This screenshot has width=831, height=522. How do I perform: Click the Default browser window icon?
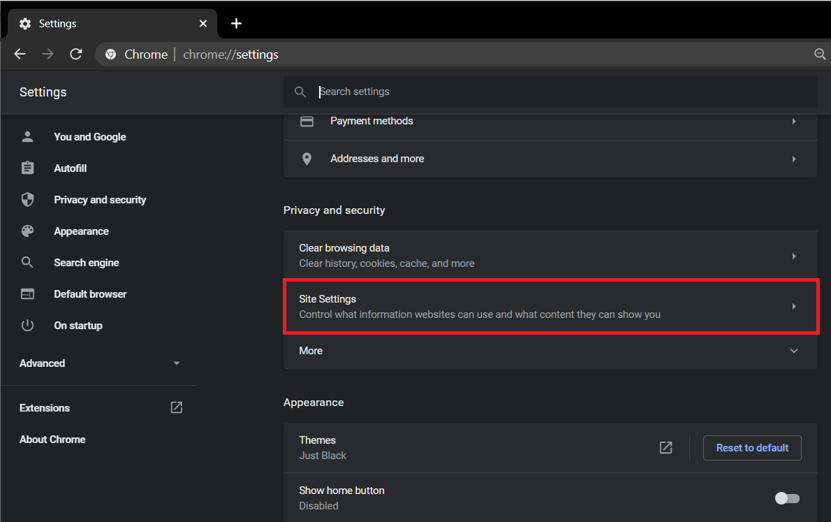click(x=27, y=294)
